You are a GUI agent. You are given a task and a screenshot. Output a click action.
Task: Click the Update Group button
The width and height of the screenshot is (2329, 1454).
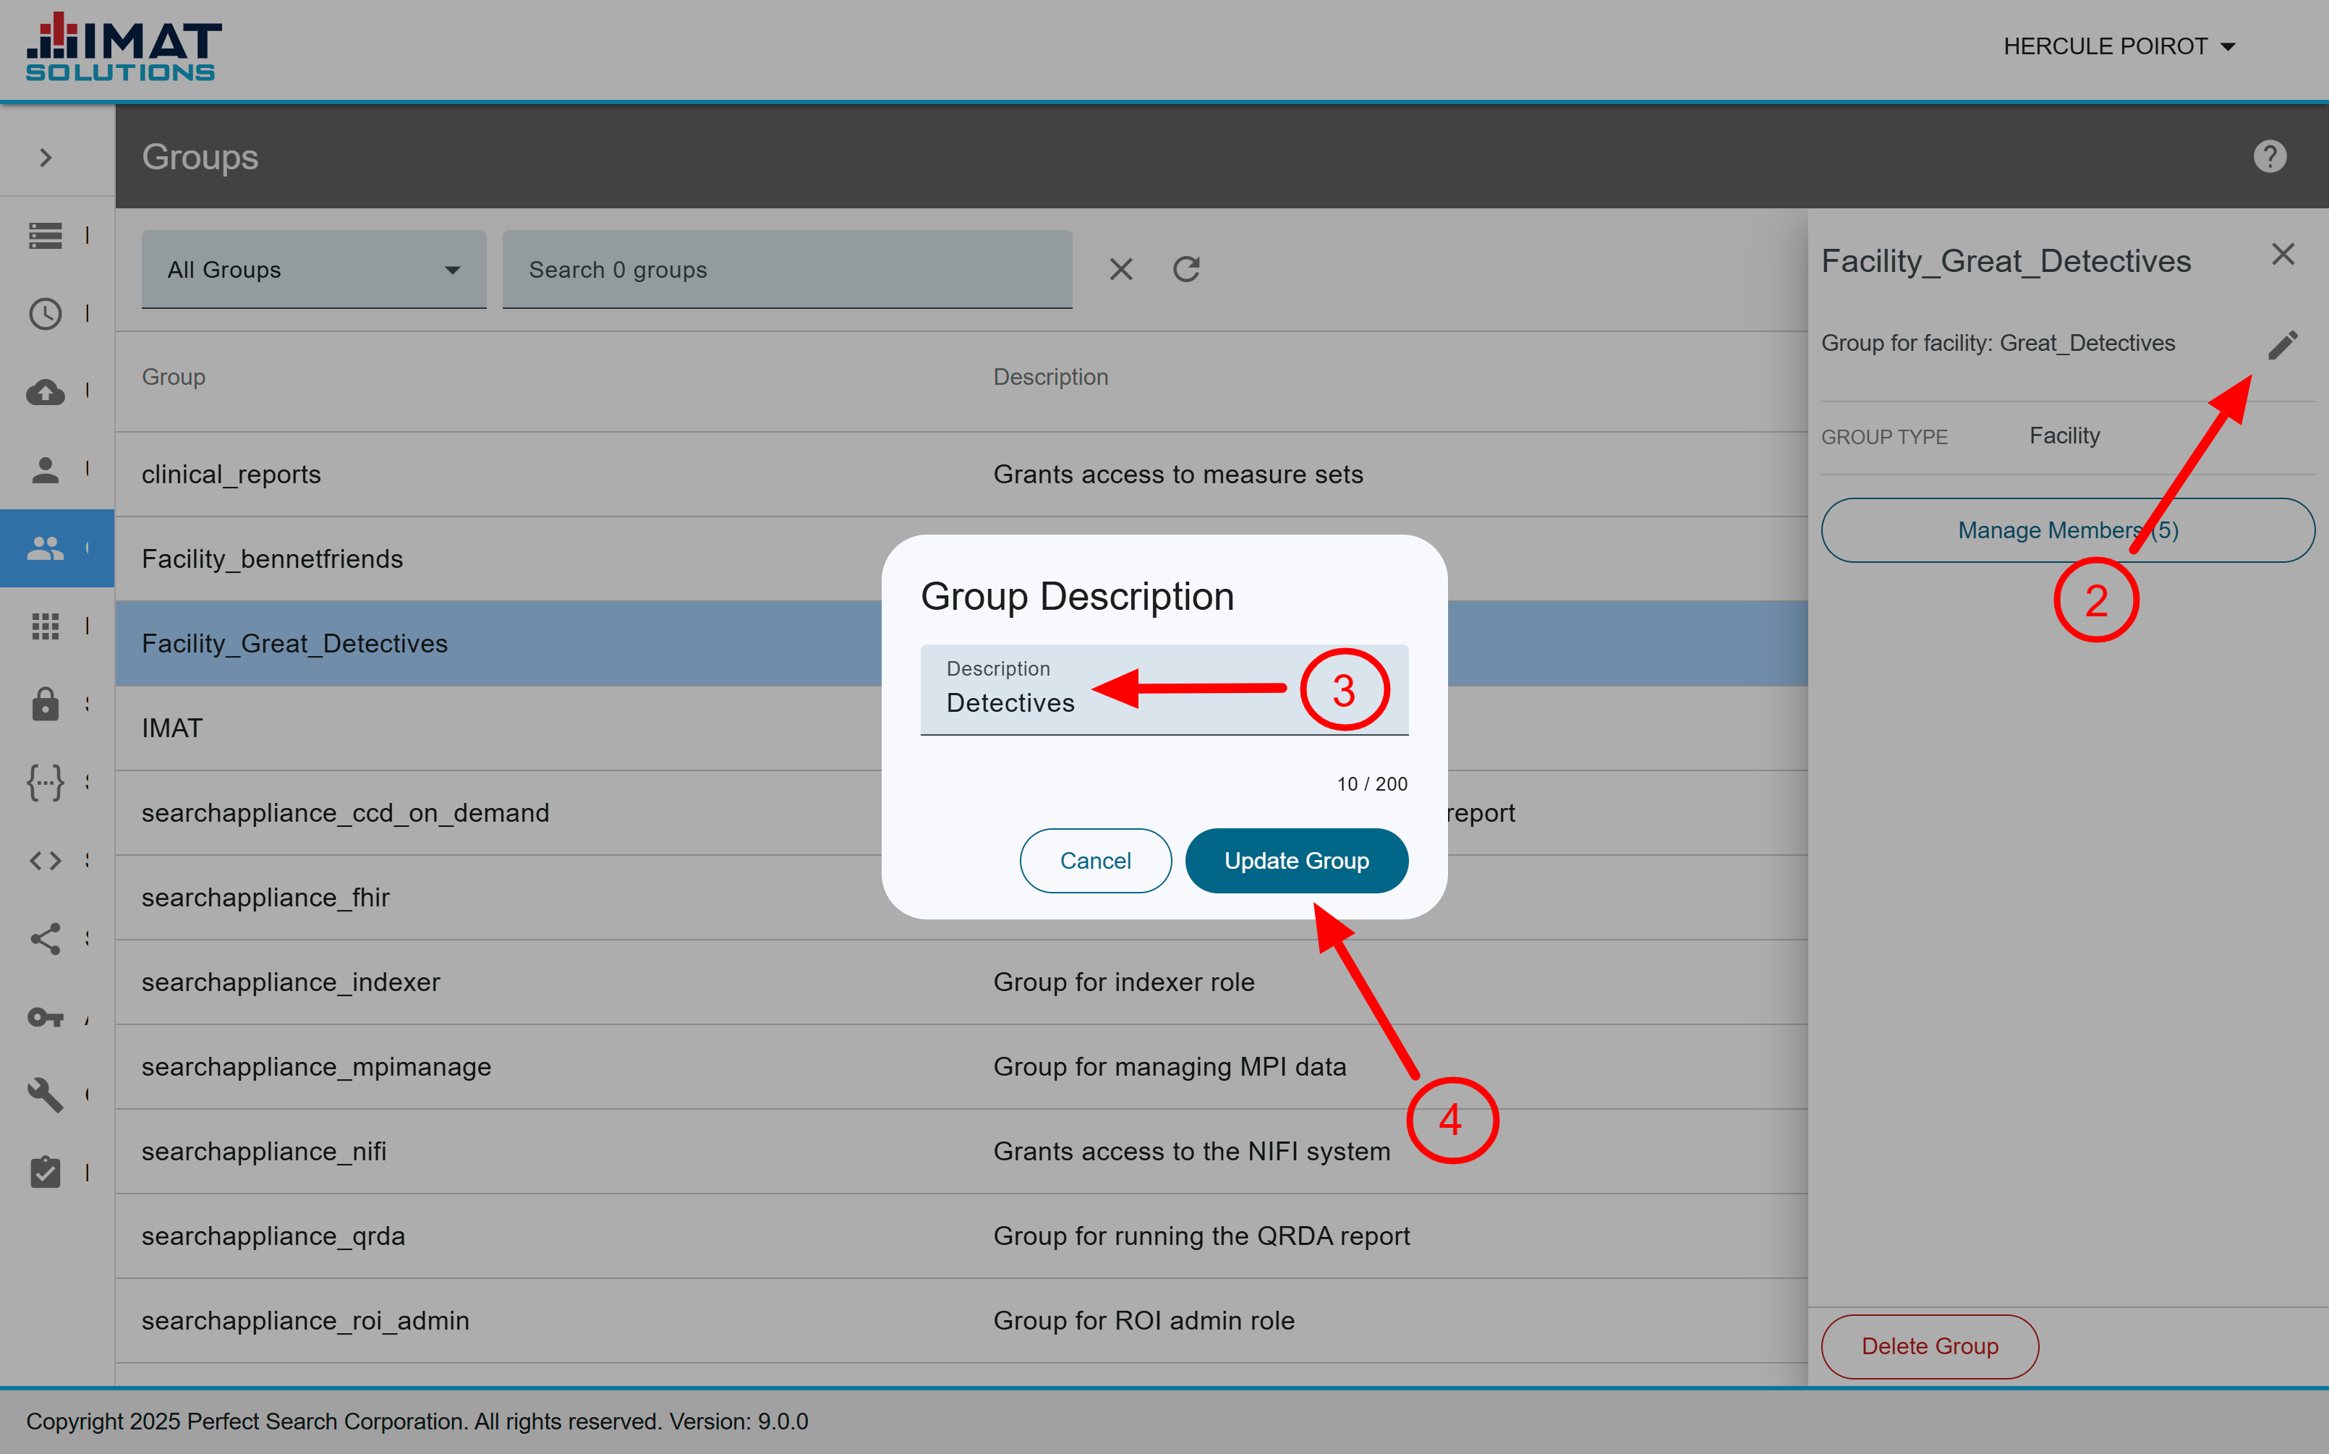[x=1297, y=861]
